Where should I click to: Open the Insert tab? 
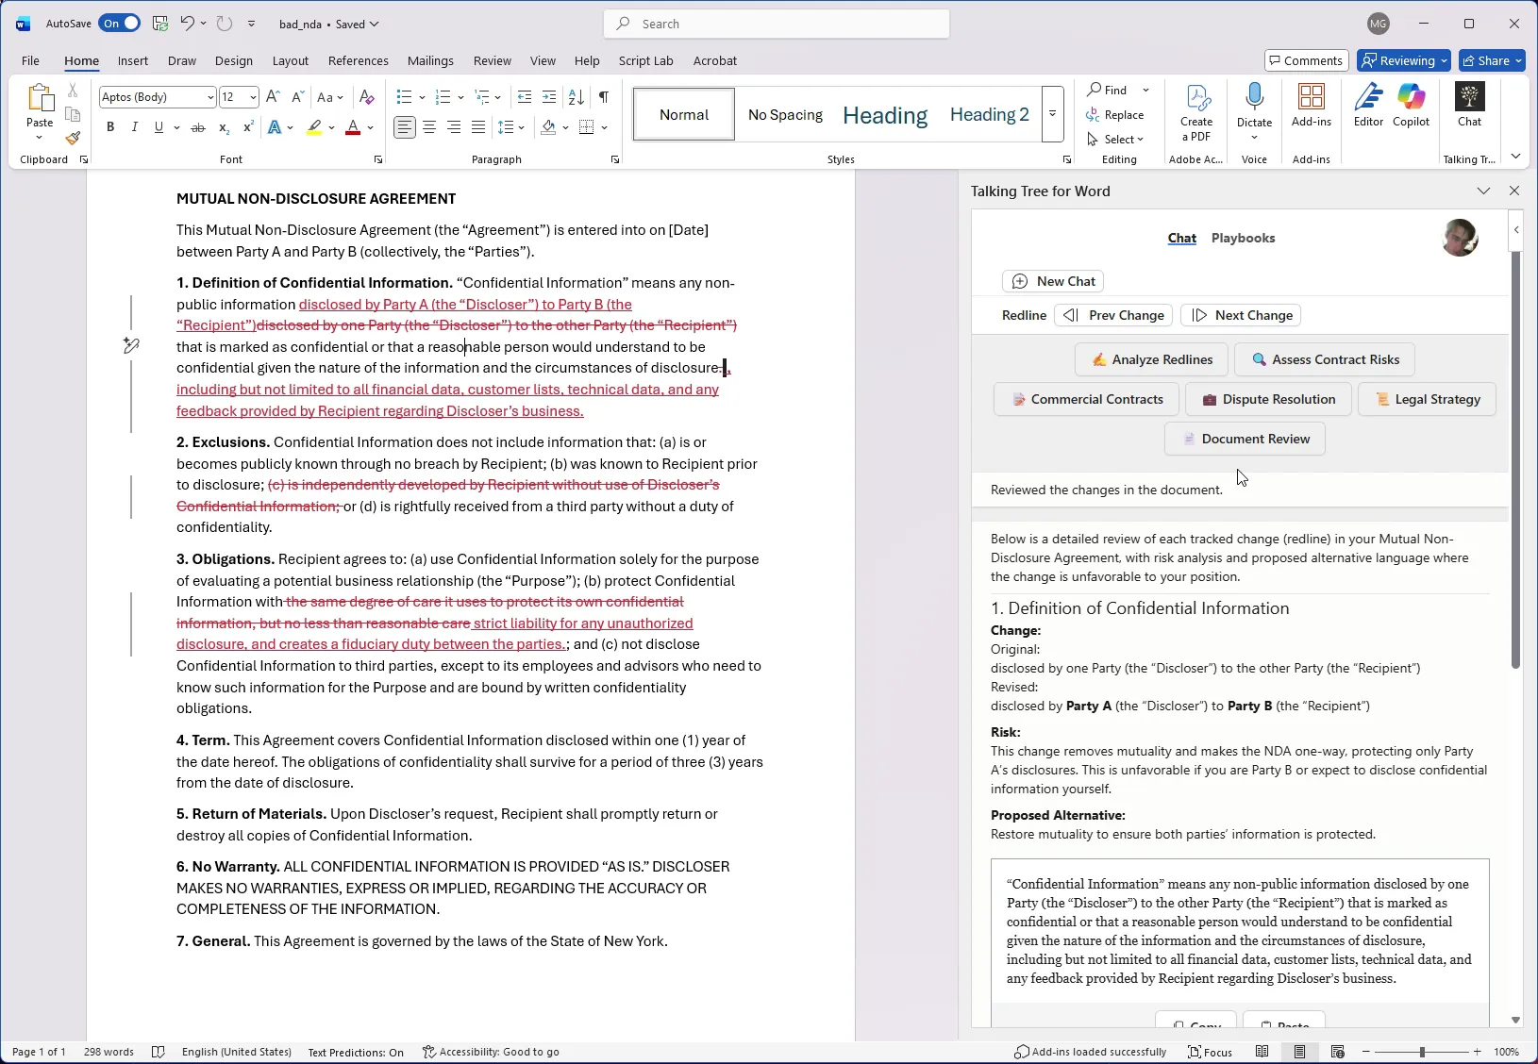pyautogui.click(x=133, y=60)
